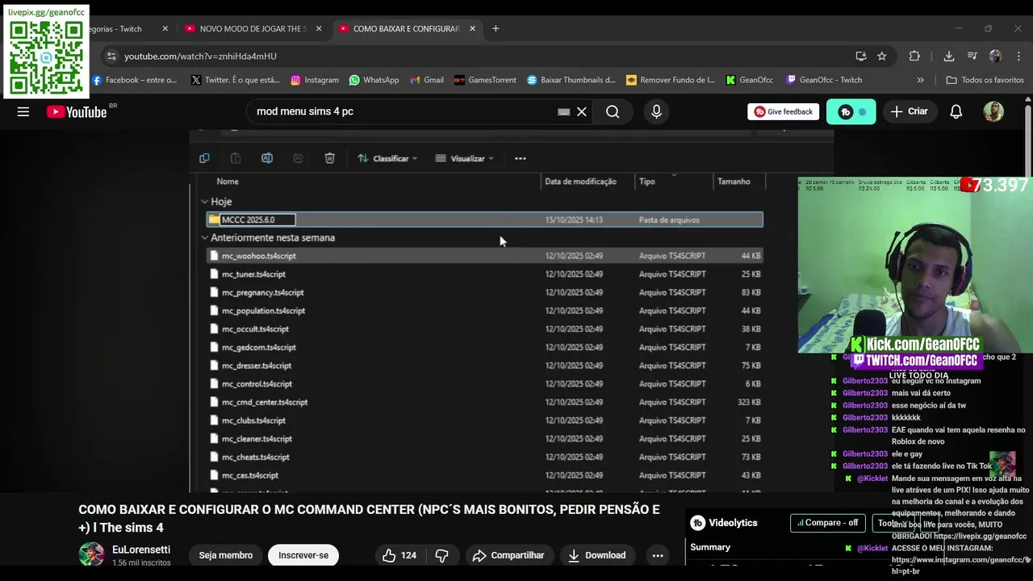Open the GamesTorrent bookmark

tap(485, 80)
